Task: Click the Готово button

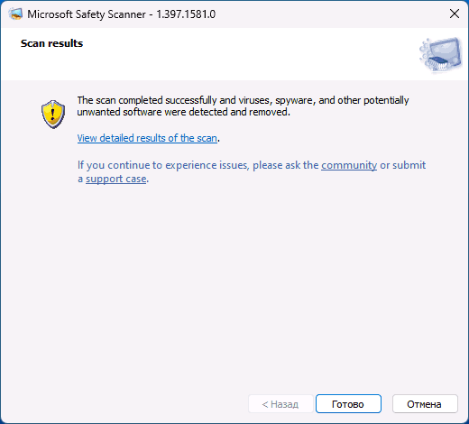Action: [348, 404]
